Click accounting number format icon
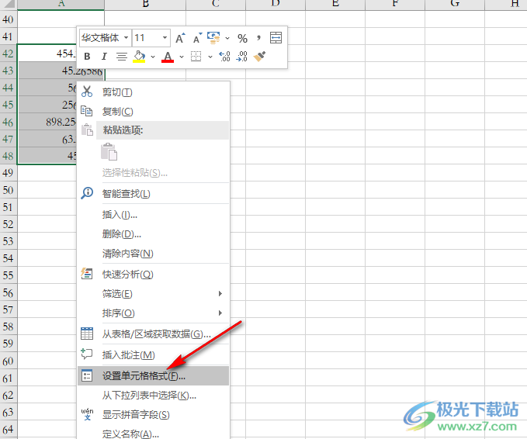The width and height of the screenshot is (527, 439). pyautogui.click(x=213, y=38)
